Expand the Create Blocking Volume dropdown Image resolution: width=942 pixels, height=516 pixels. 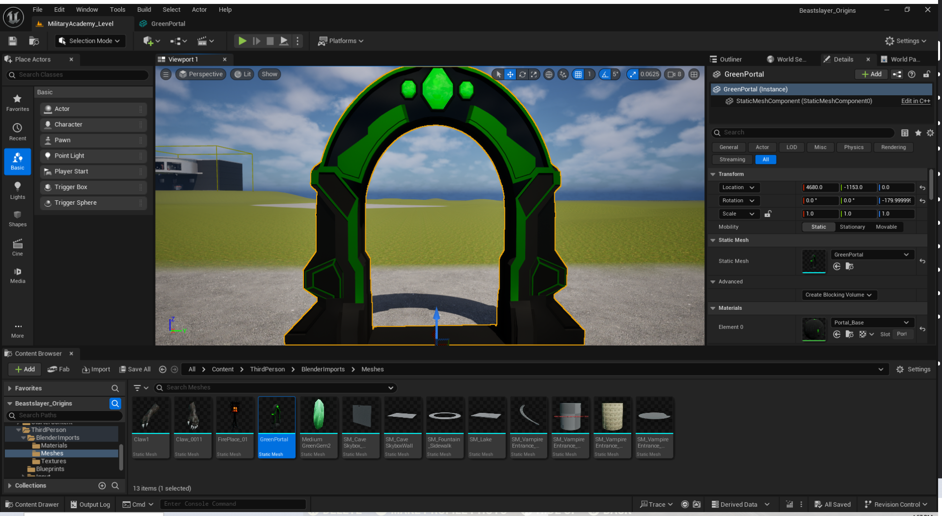838,295
